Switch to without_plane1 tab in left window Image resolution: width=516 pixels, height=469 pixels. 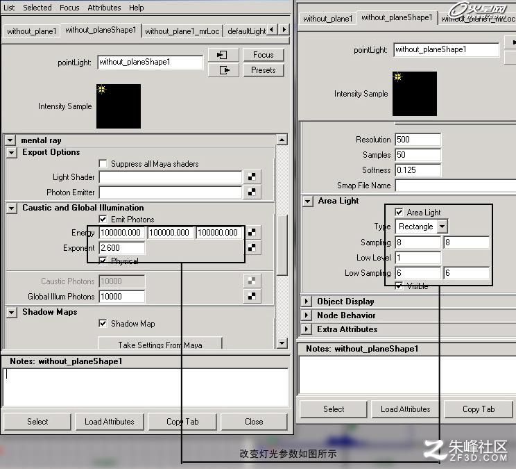[32, 31]
